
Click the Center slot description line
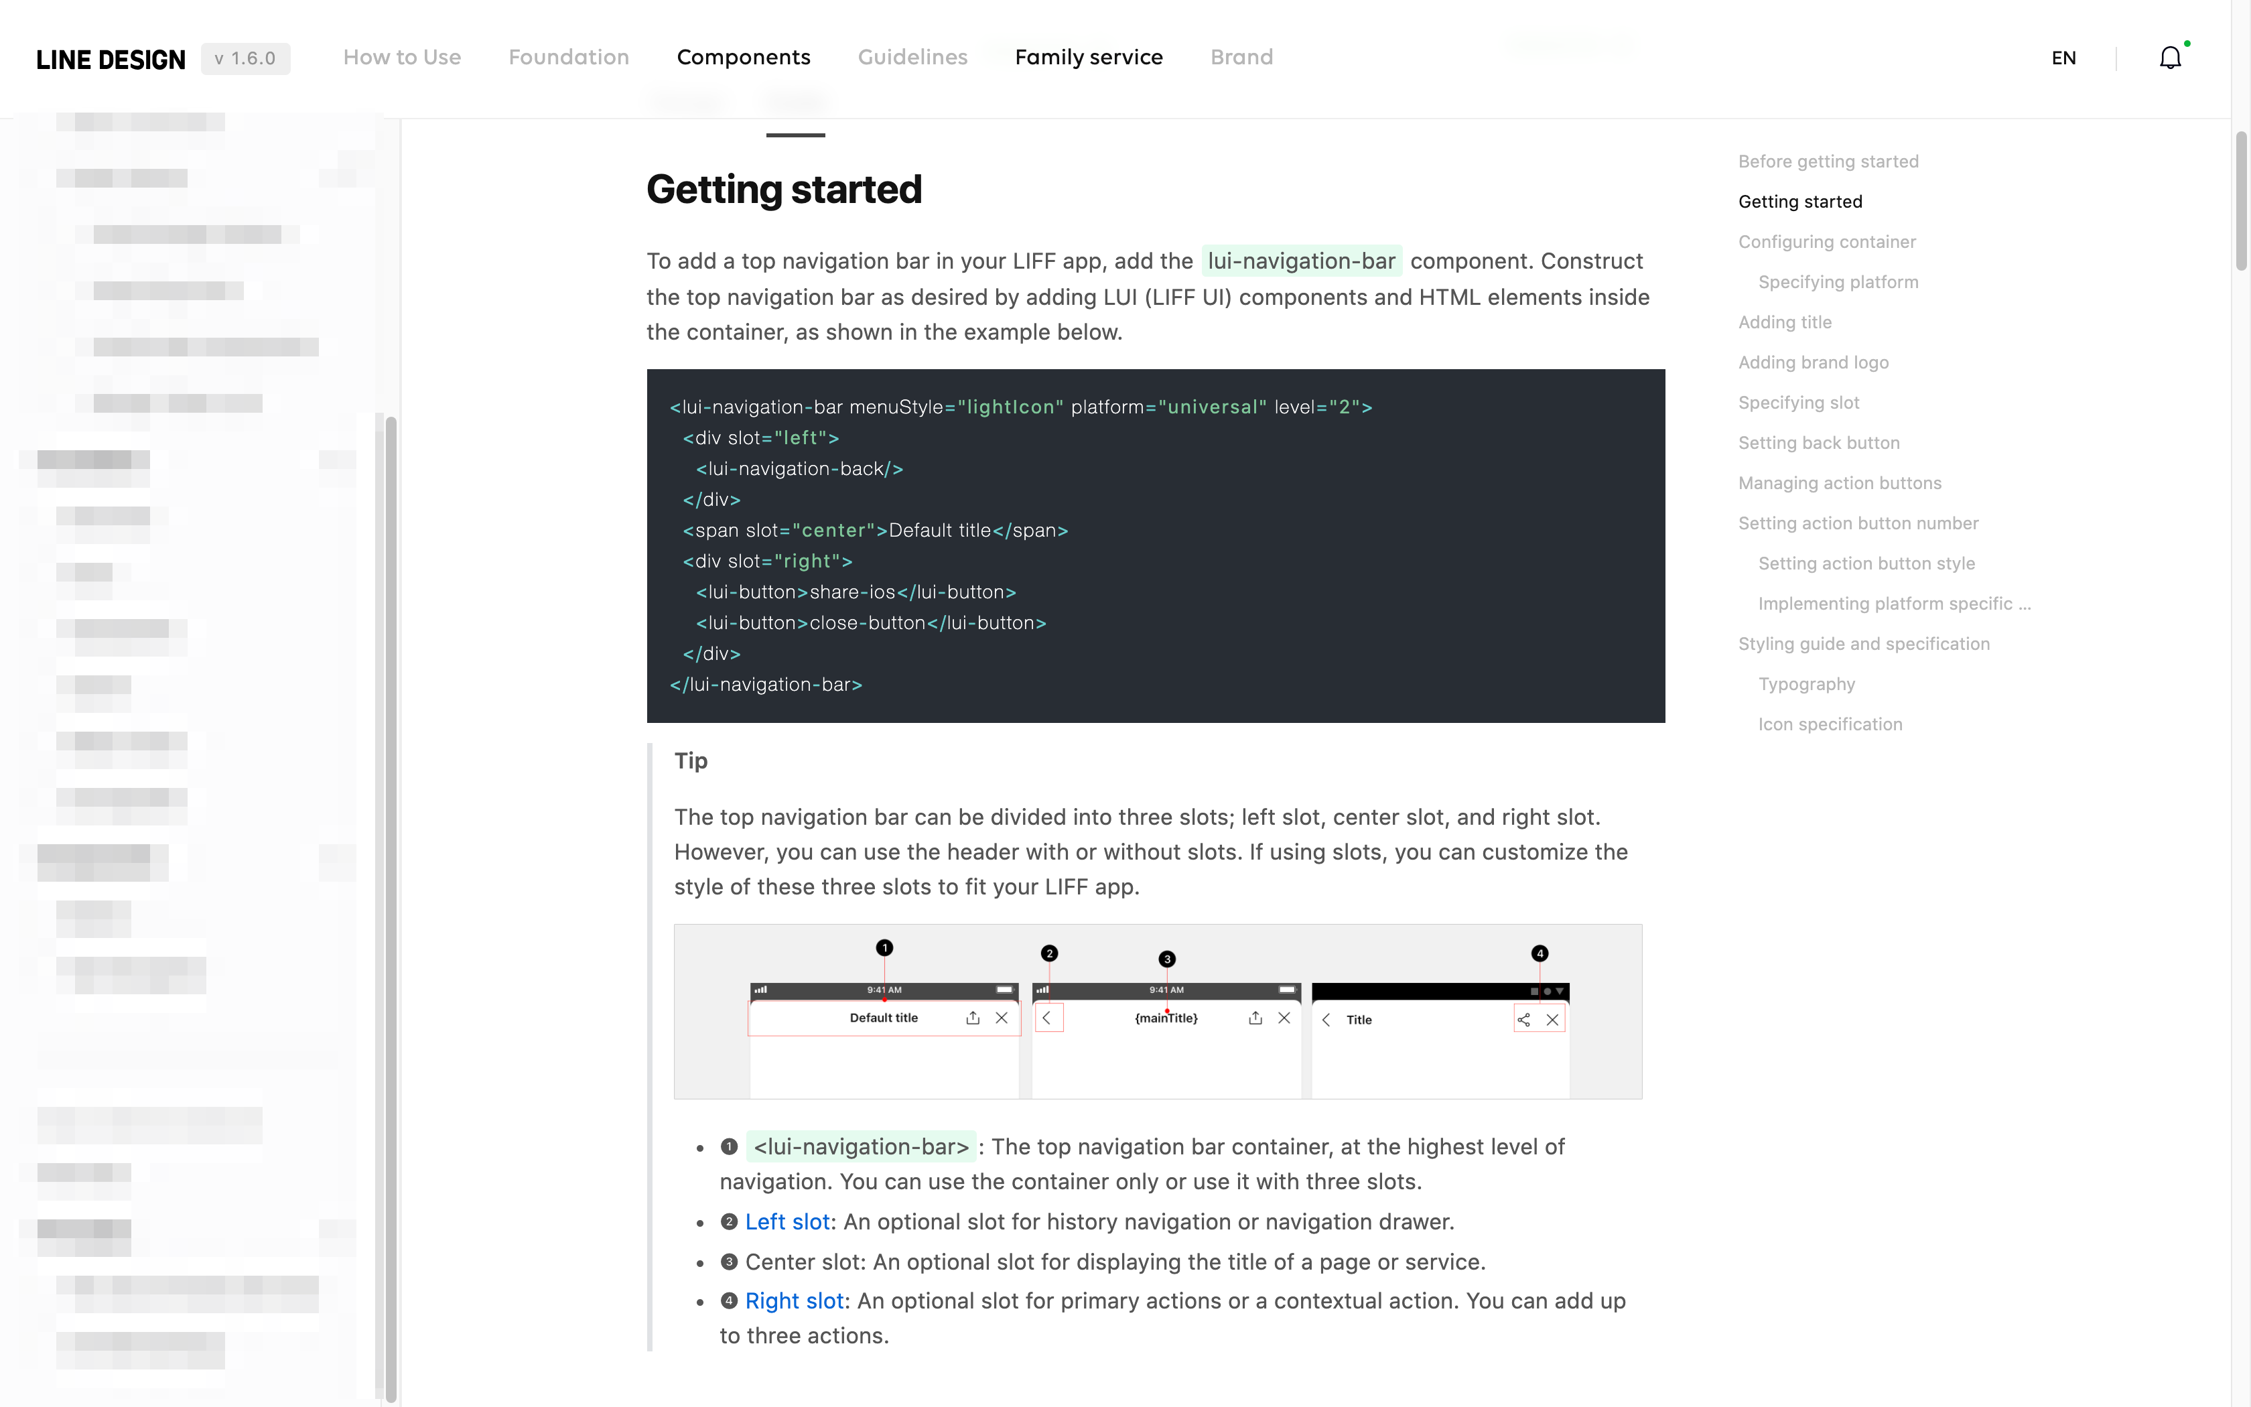(1102, 1262)
